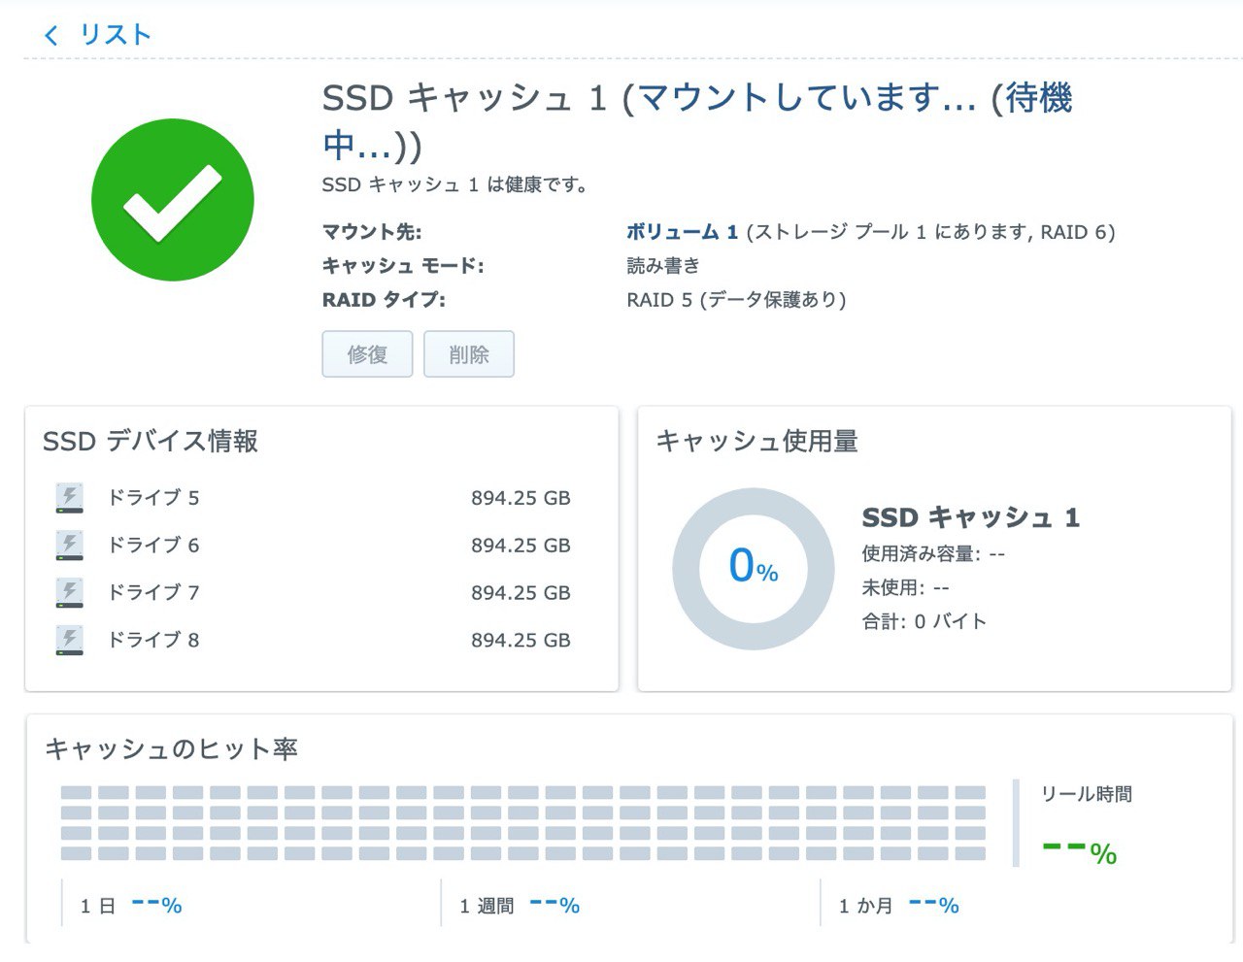Click the 0% cache usage donut chart

754,569
